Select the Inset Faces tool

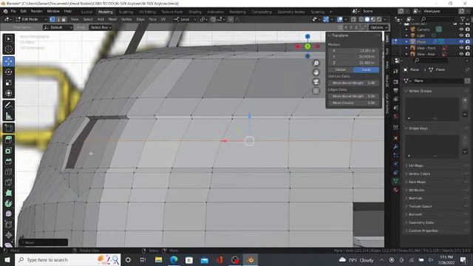(x=8, y=151)
